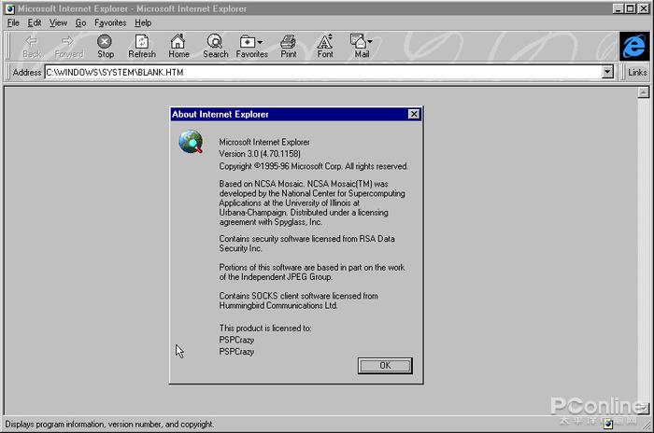
Task: Click 'This product is licensed to:' text
Action: (265, 328)
